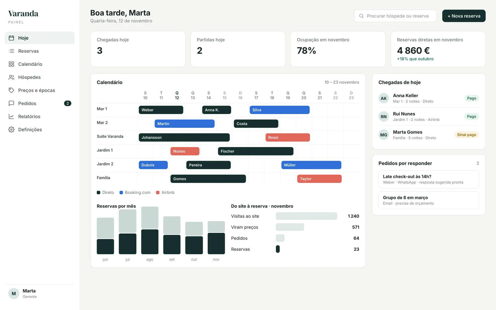The width and height of the screenshot is (496, 310).
Task: Click the magnifier icon in search box
Action: [x=361, y=16]
